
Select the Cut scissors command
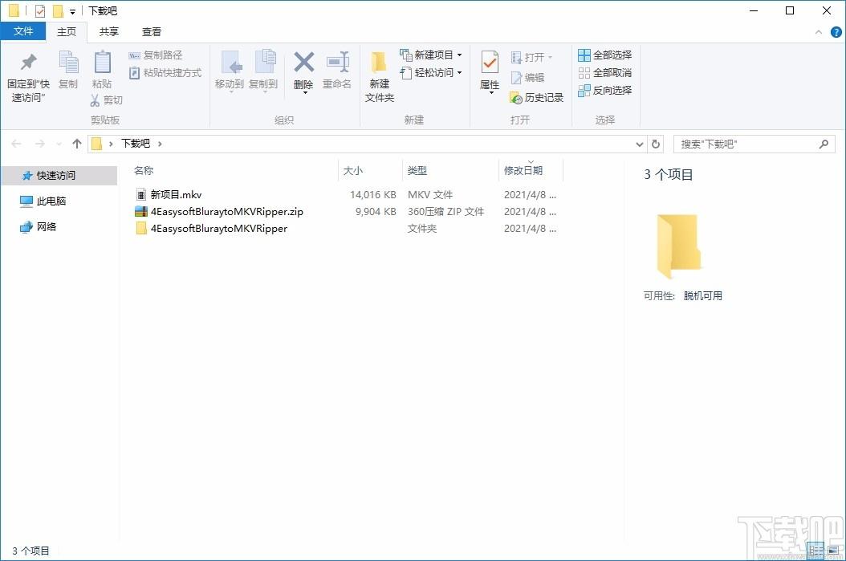(106, 100)
